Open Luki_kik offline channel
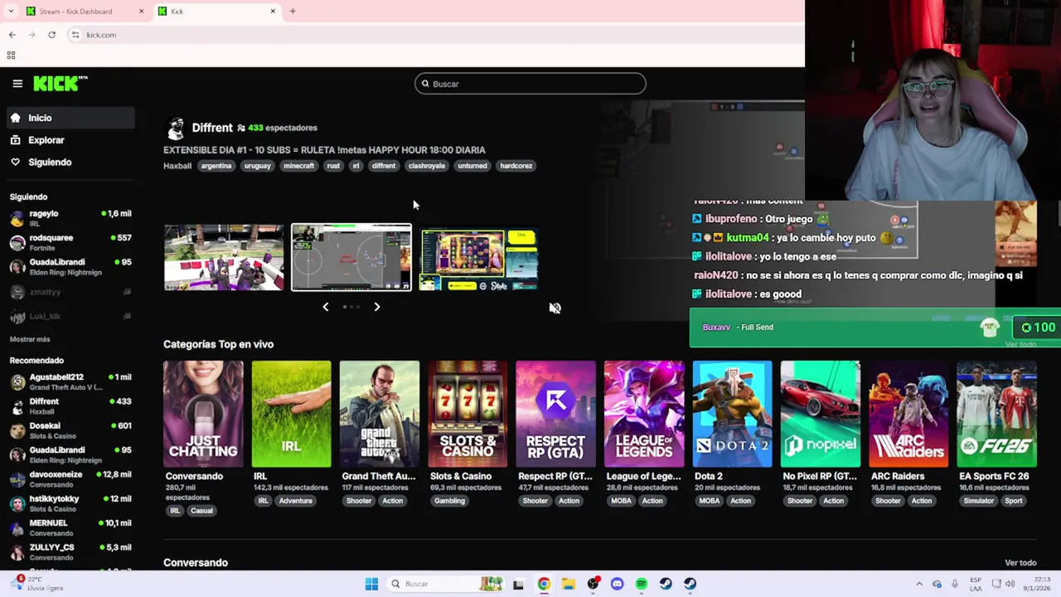1061x597 pixels. coord(70,316)
